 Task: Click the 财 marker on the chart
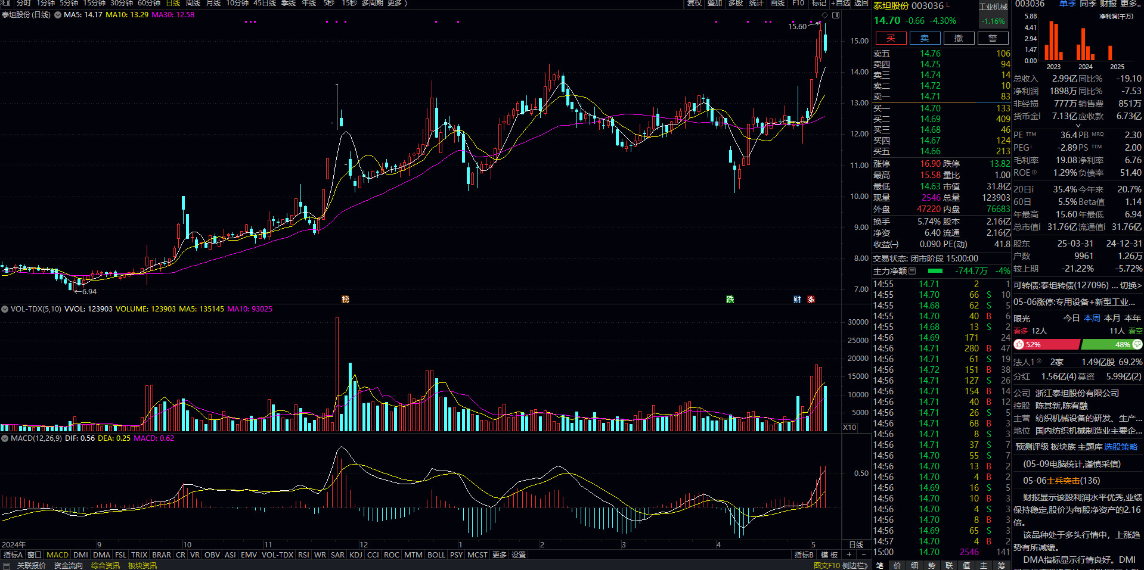pos(797,300)
